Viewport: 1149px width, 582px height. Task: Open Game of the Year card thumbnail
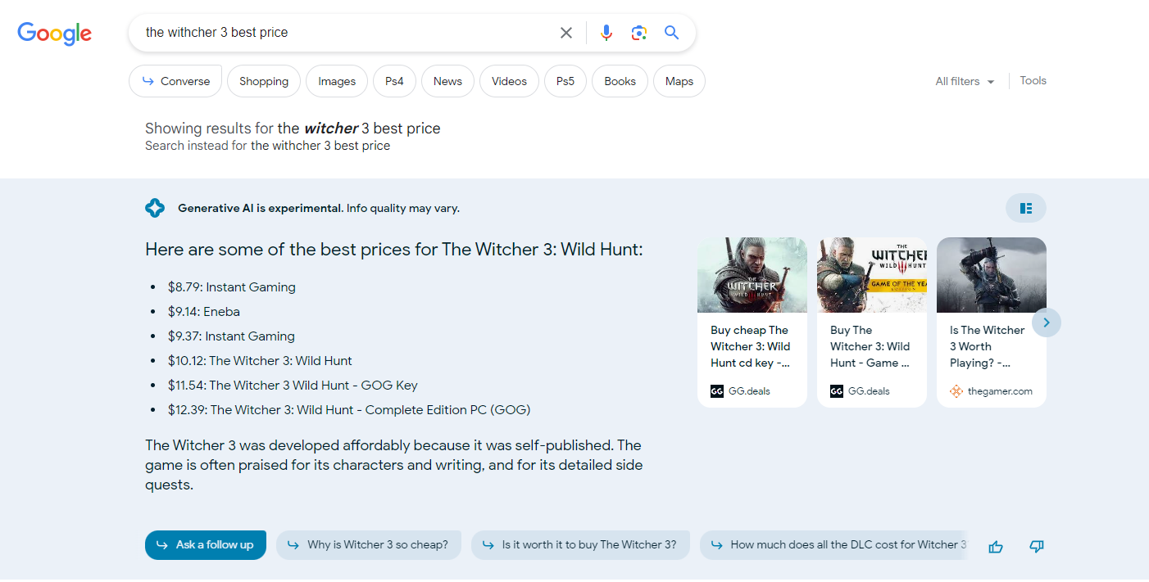[x=872, y=275]
